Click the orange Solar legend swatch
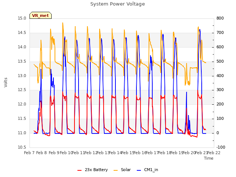This screenshot has width=236, height=177. tap(115, 170)
